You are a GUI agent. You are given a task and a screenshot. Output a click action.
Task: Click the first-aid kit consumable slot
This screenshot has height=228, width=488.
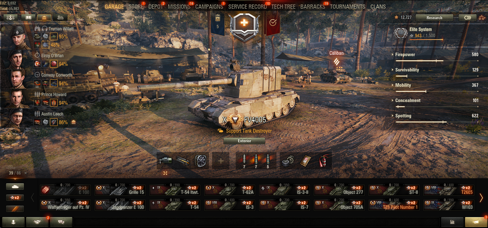pos(306,161)
